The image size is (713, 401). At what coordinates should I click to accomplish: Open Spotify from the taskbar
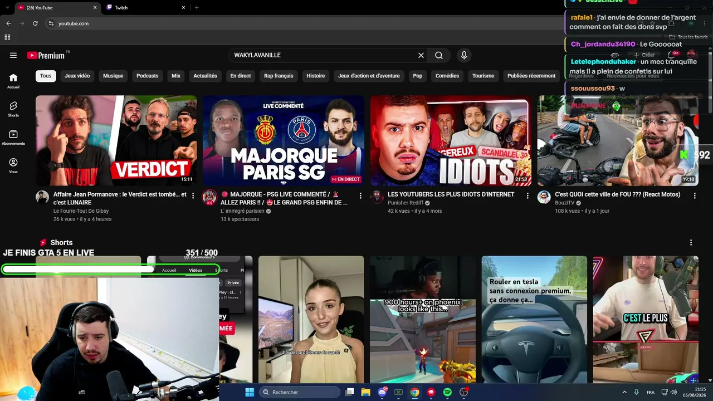447,392
